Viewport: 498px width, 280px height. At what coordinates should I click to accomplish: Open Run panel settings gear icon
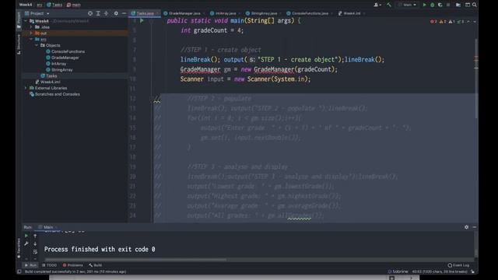[x=466, y=227]
